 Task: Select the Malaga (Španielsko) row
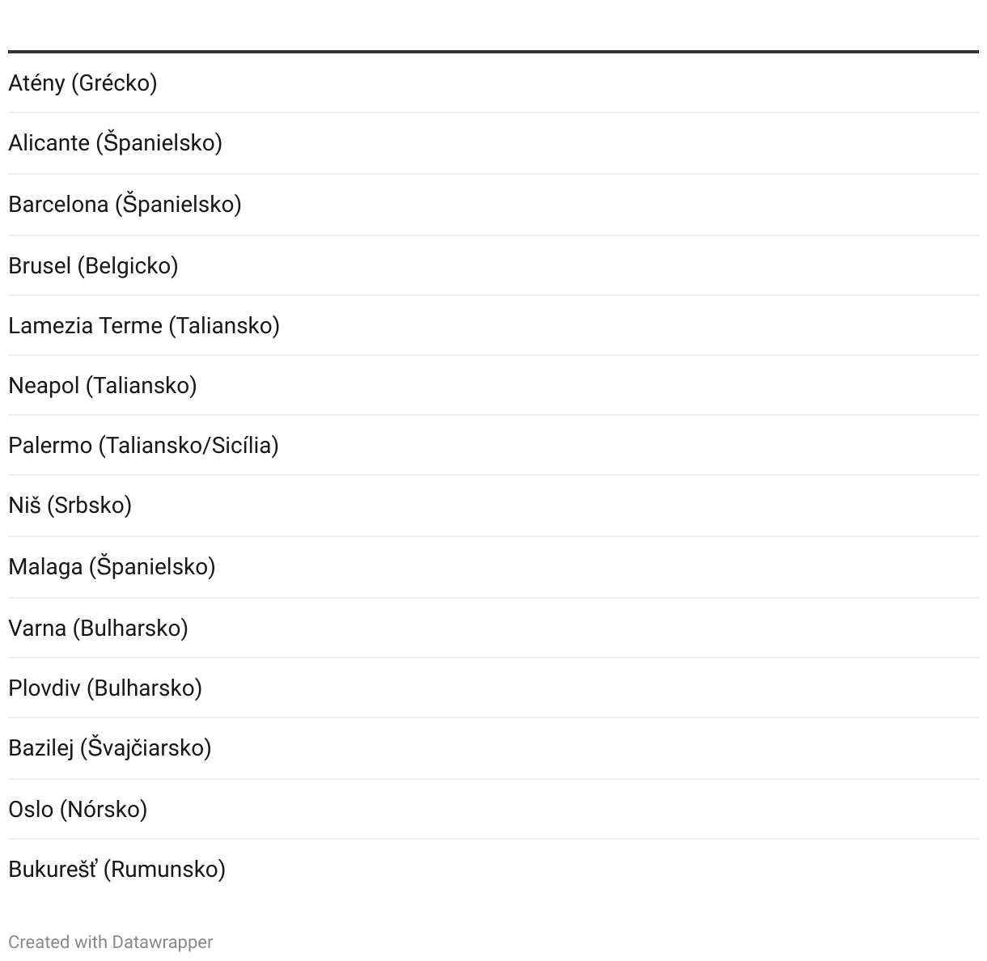[493, 567]
